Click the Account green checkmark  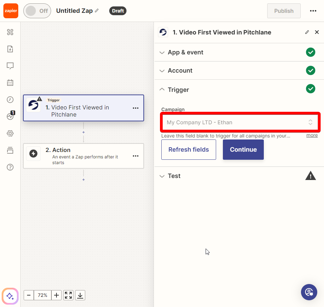310,71
